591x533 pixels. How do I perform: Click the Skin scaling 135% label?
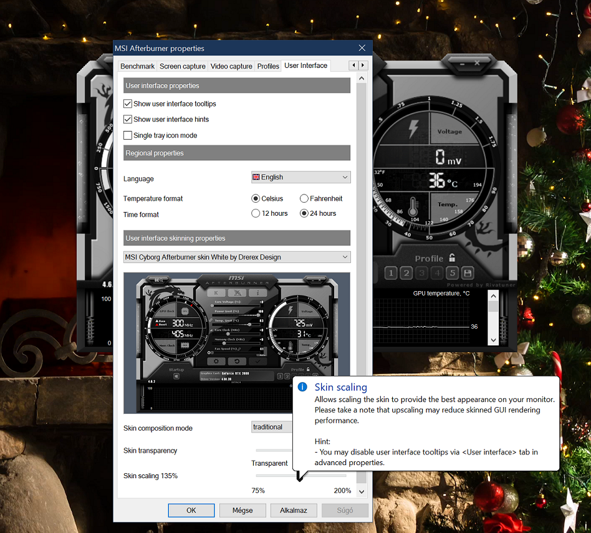(x=150, y=476)
